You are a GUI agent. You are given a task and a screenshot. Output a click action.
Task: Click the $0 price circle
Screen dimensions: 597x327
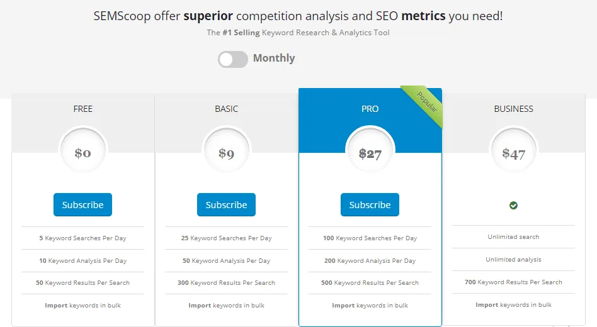tap(82, 153)
